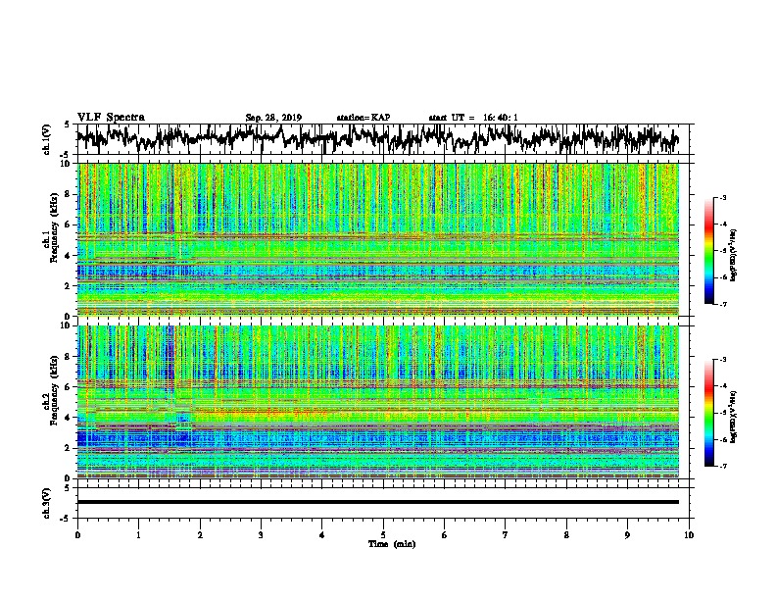Click time axis tick label '1'

point(138,535)
